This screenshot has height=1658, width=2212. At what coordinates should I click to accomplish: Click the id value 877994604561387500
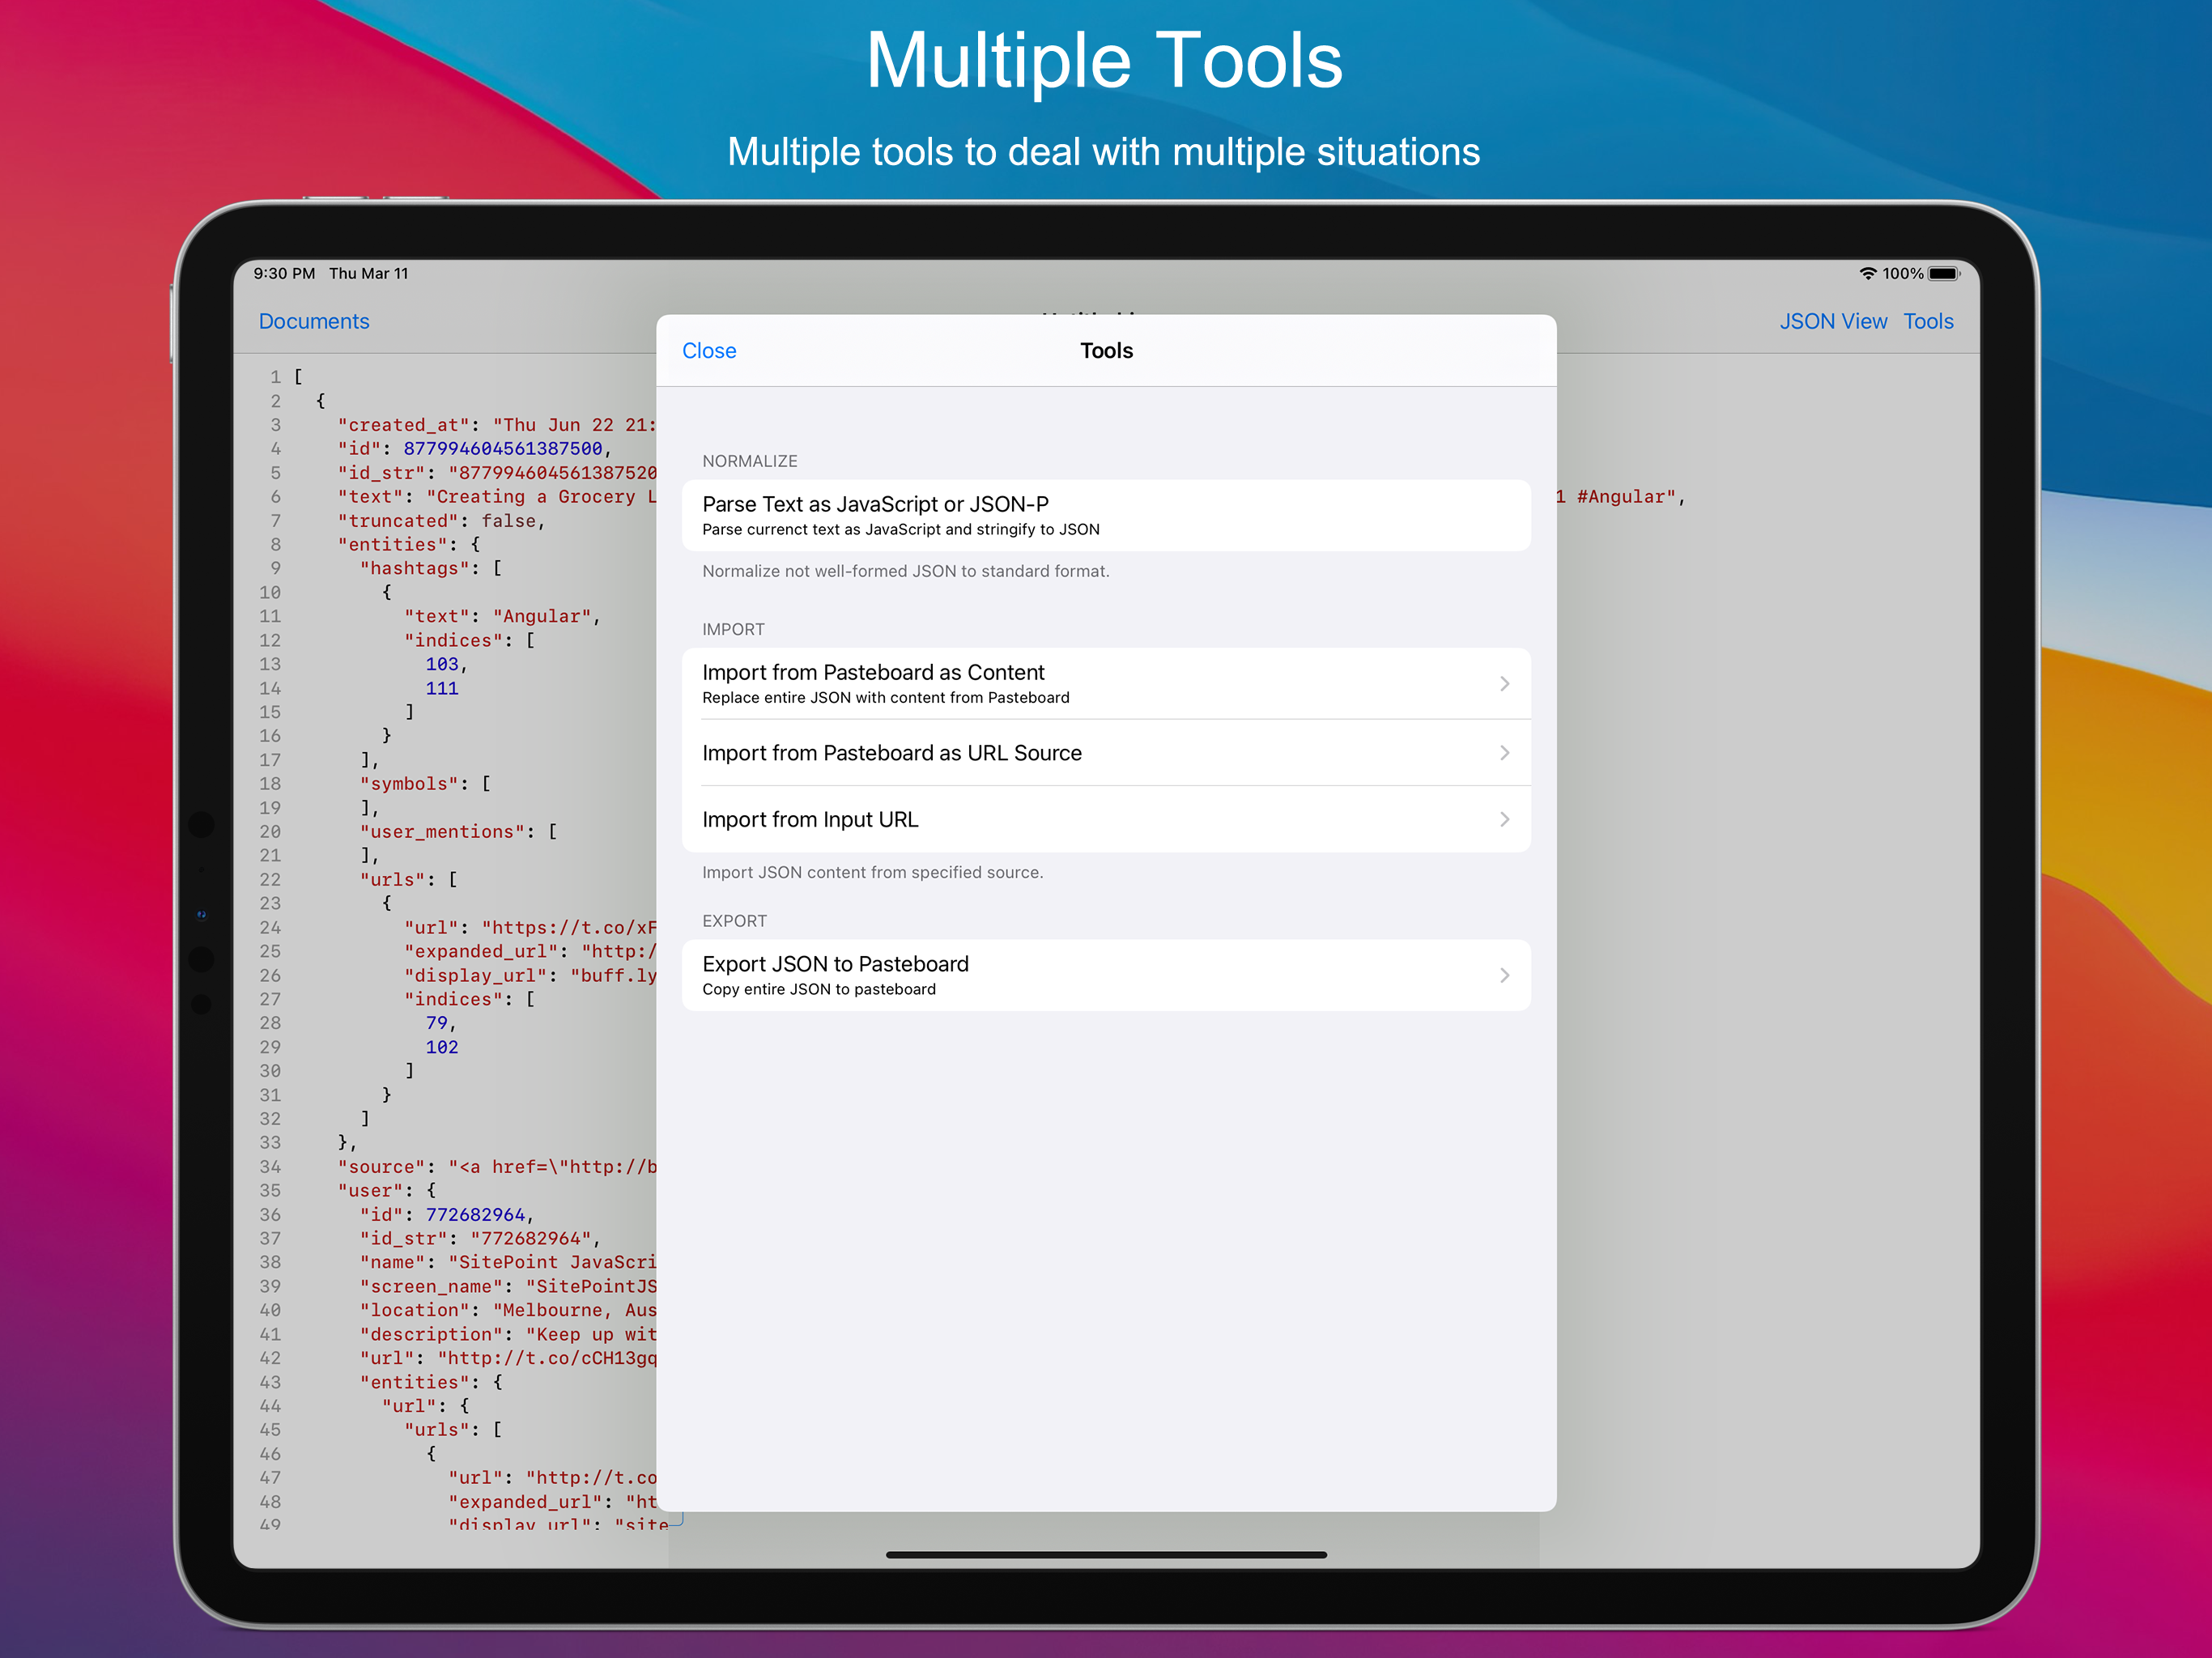[502, 449]
